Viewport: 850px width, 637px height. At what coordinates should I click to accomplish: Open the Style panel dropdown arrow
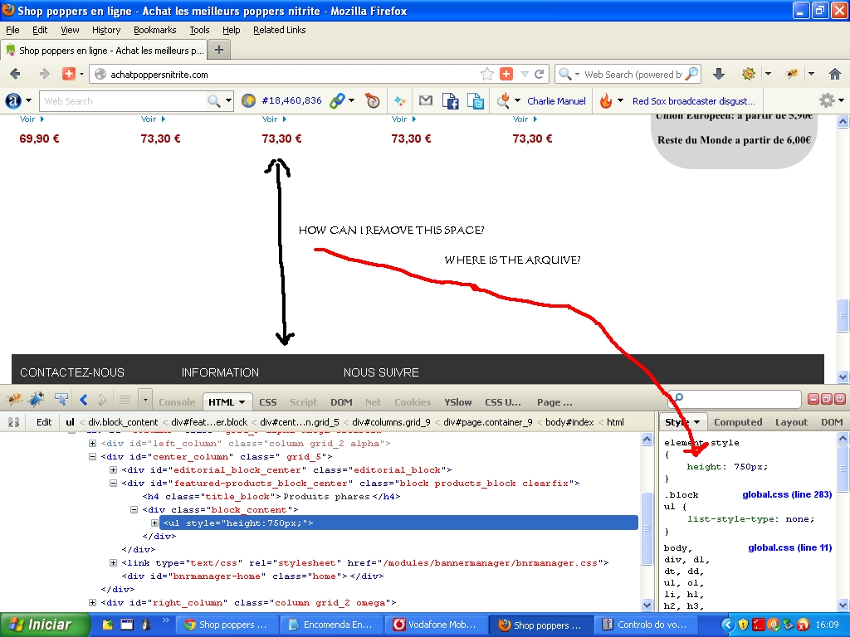pos(696,422)
